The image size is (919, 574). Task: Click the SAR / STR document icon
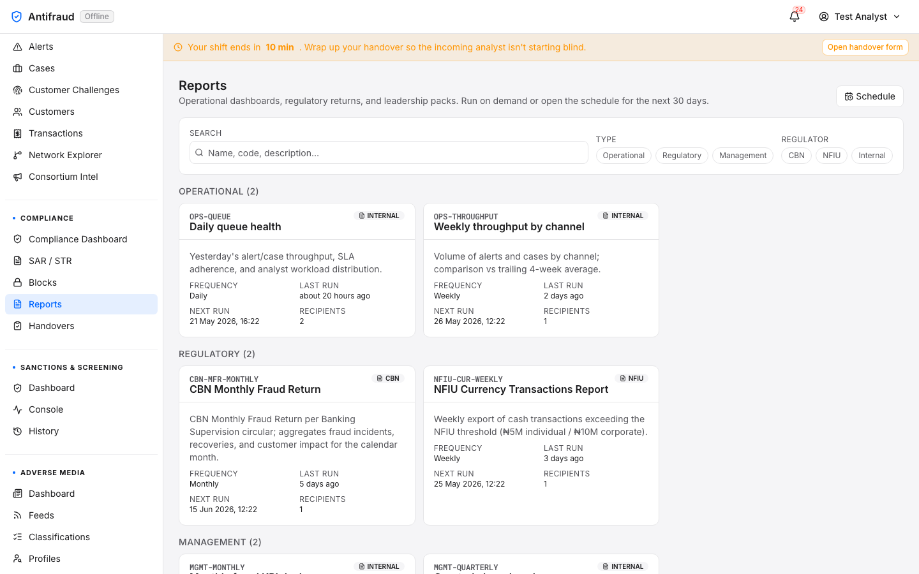point(18,261)
